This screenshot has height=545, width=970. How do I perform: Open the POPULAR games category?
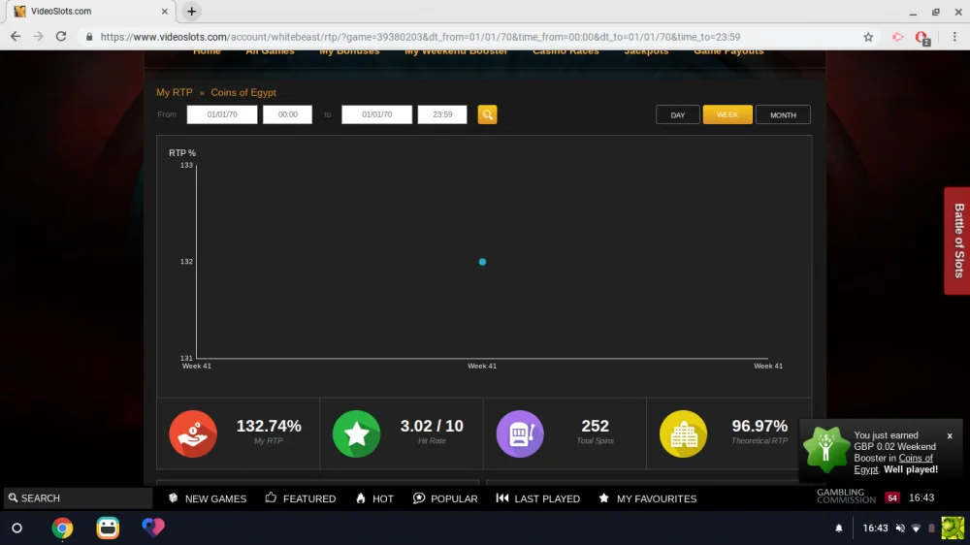click(445, 498)
